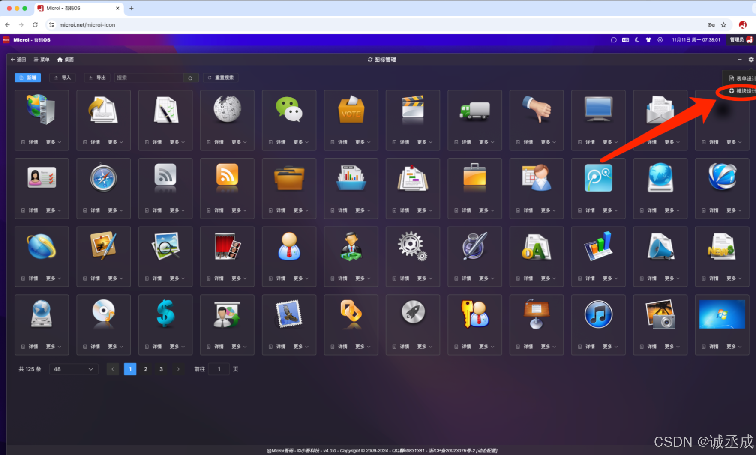Select the Wikipedia globe icon

tap(227, 109)
